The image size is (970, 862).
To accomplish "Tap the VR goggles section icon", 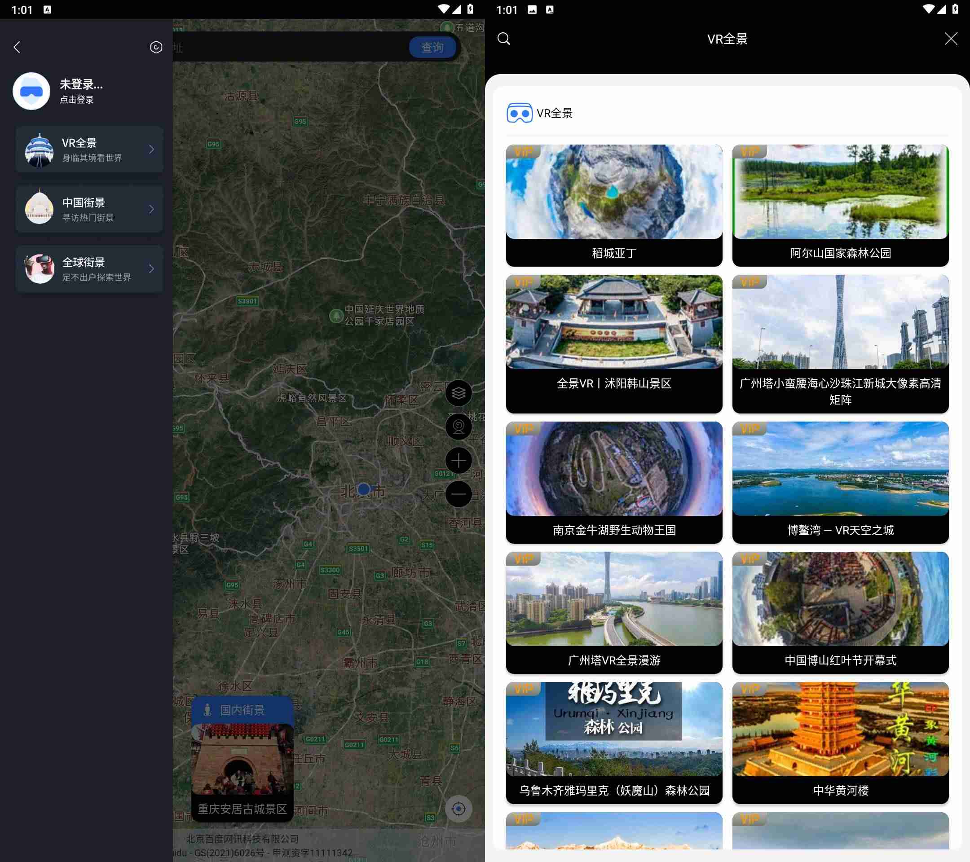I will [x=519, y=113].
